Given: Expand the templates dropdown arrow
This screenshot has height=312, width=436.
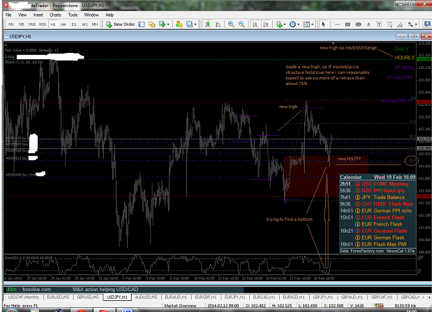Looking at the screenshot, I should [313, 24].
